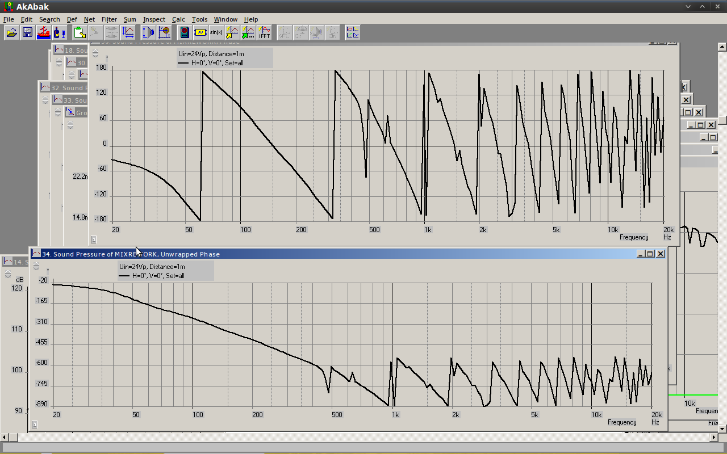Open the Net menu
Image resolution: width=727 pixels, height=454 pixels.
89,19
